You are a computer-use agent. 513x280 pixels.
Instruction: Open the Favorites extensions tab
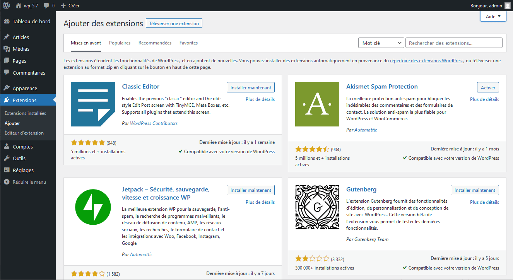(x=188, y=43)
